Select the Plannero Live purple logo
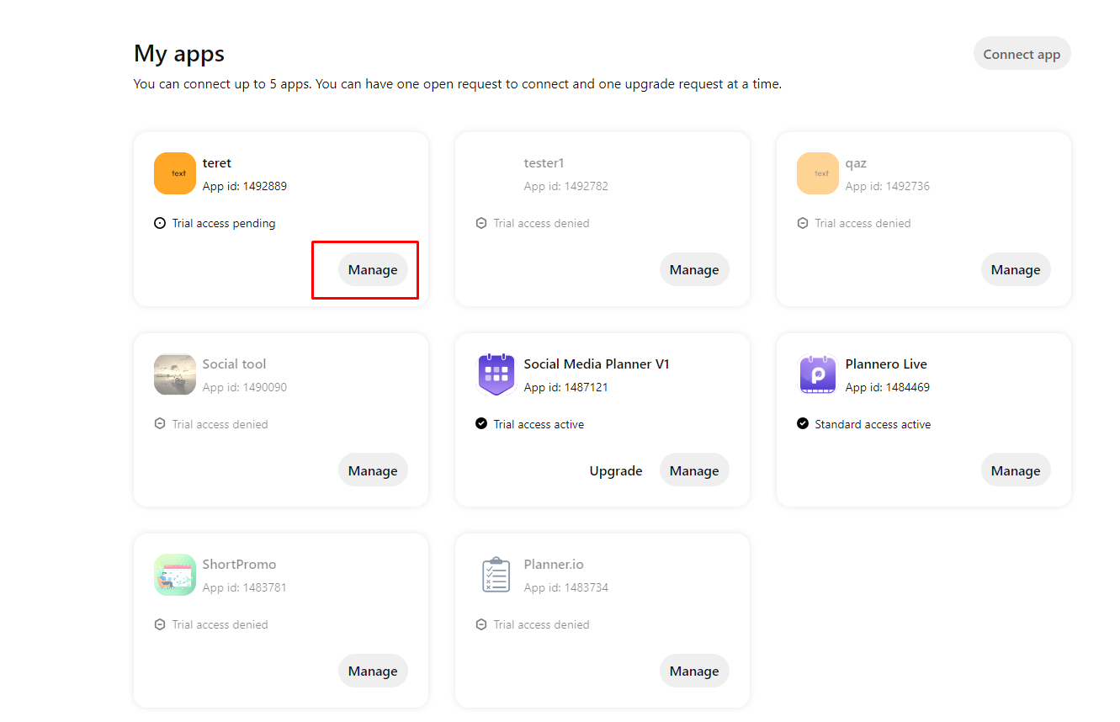The image size is (1120, 722). (817, 374)
